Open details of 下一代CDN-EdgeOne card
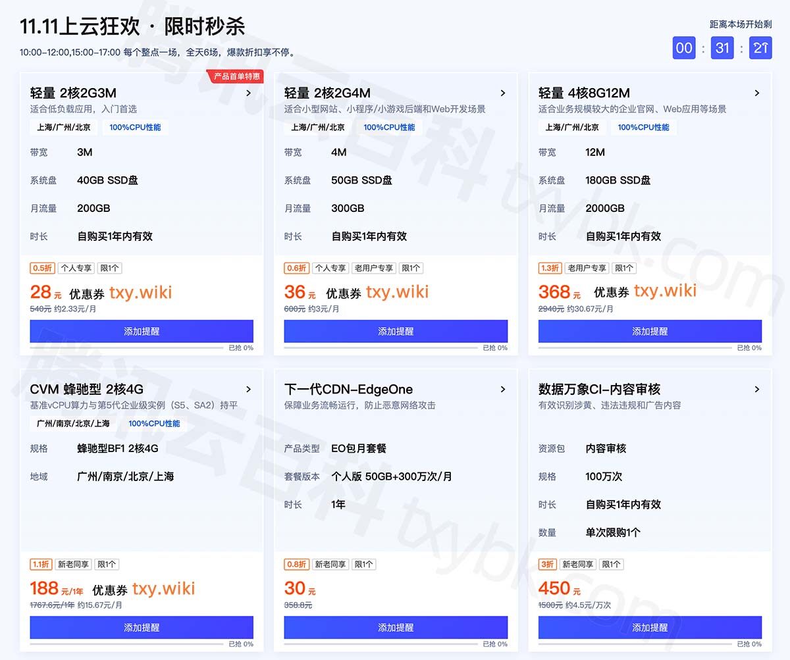Viewport: 790px width, 660px height. point(503,389)
